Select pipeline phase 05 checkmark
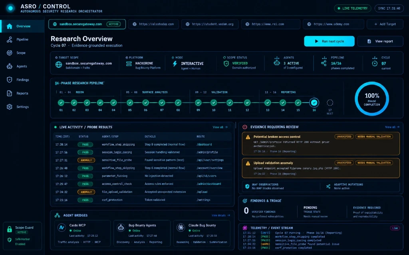Image resolution: width=409 pixels, height=255 pixels. (x=130, y=103)
